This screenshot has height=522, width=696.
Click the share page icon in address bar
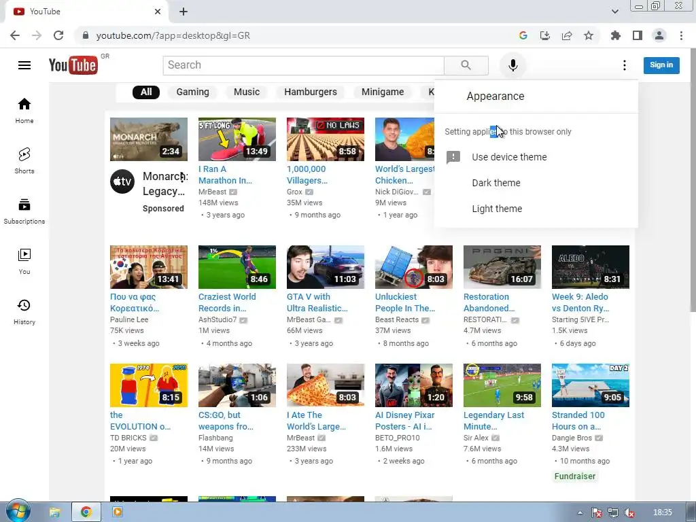tap(567, 35)
